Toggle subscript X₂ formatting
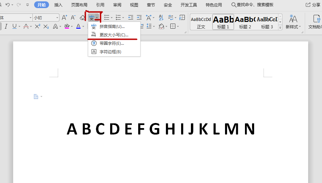The height and width of the screenshot is (183, 322). pos(46,27)
